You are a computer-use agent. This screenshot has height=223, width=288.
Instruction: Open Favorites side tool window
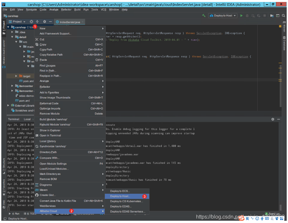[4, 188]
